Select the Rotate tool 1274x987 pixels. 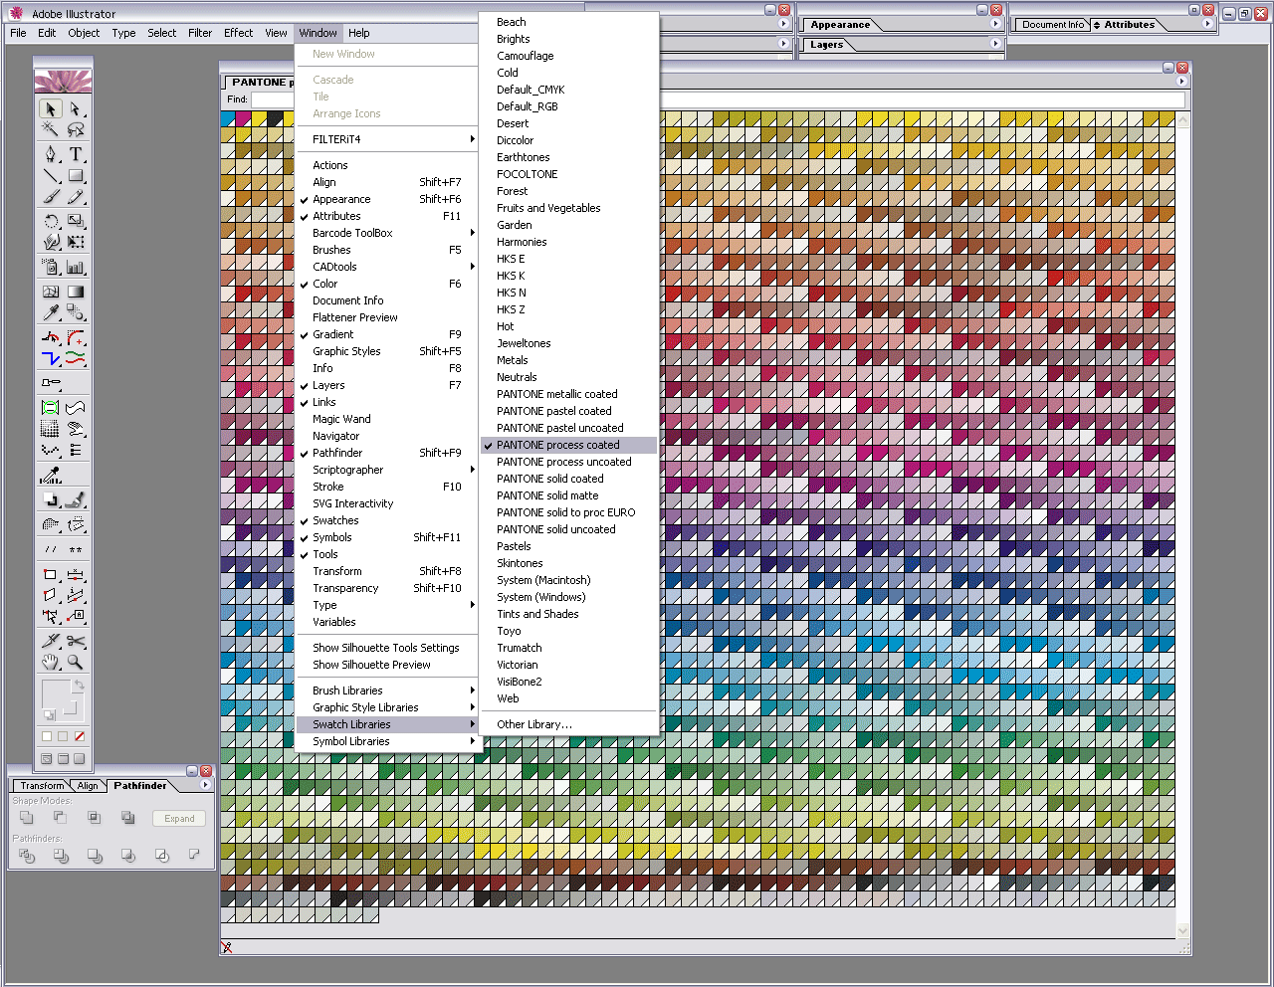[x=51, y=221]
